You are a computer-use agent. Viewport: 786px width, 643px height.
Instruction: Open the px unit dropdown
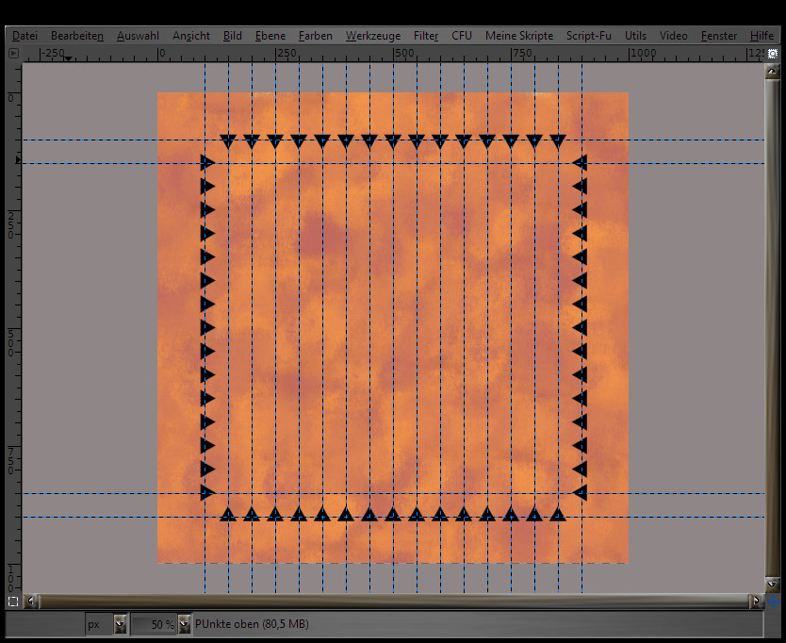click(x=120, y=624)
